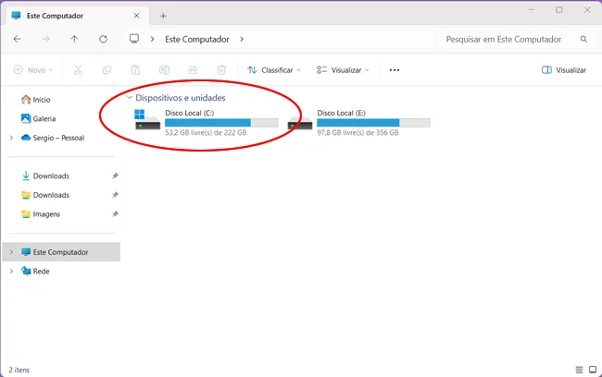The height and width of the screenshot is (377, 602).
Task: Expand the Rede tree node
Action: click(11, 272)
